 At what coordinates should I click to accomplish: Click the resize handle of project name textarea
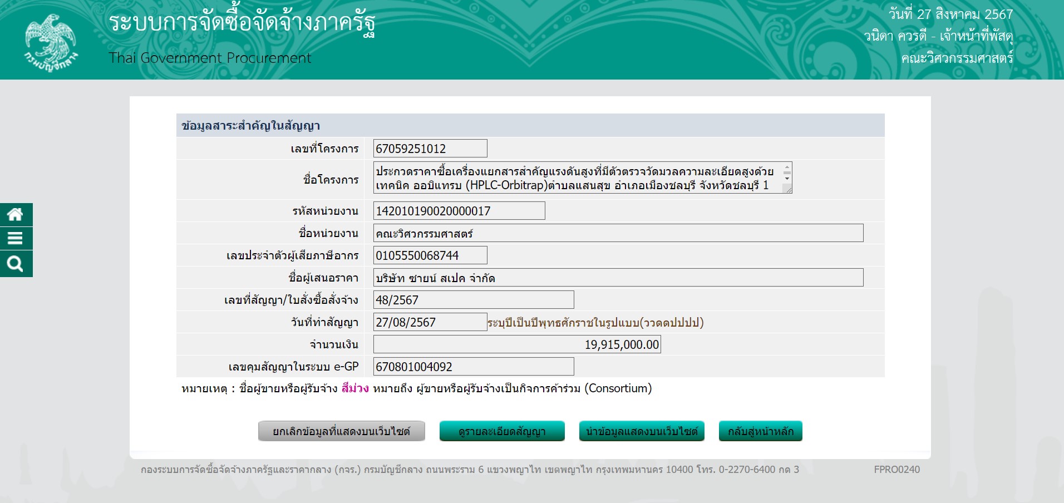(x=787, y=189)
